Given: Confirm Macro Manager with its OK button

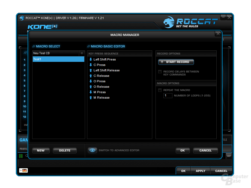Looking at the screenshot, I should (x=183, y=150).
